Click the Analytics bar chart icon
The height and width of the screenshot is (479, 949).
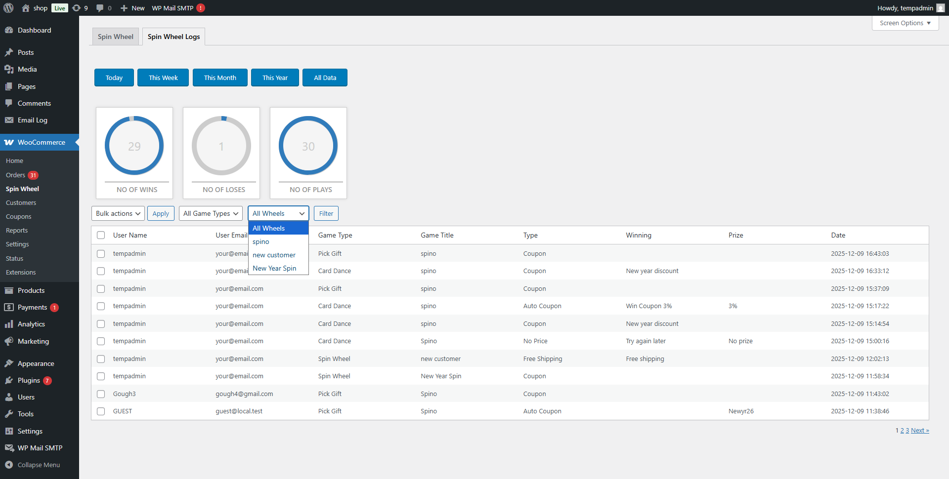(9, 324)
